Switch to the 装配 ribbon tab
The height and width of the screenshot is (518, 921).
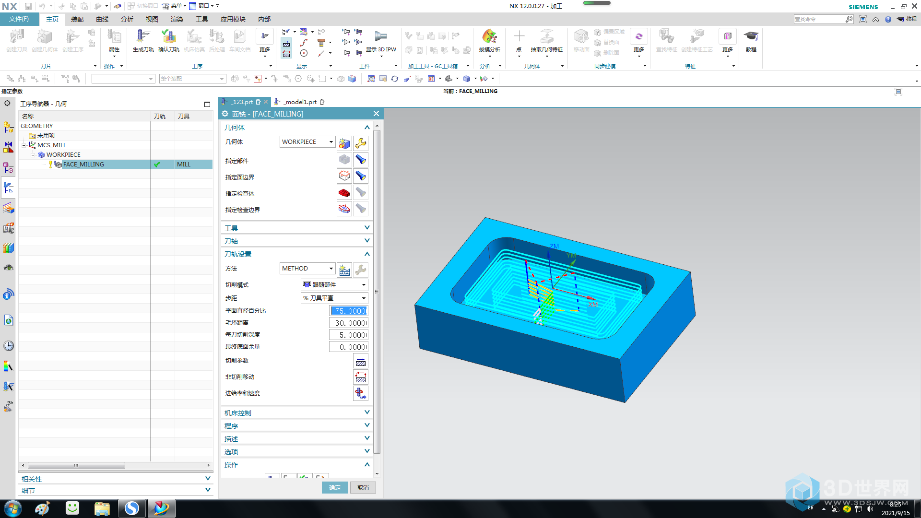click(x=77, y=19)
